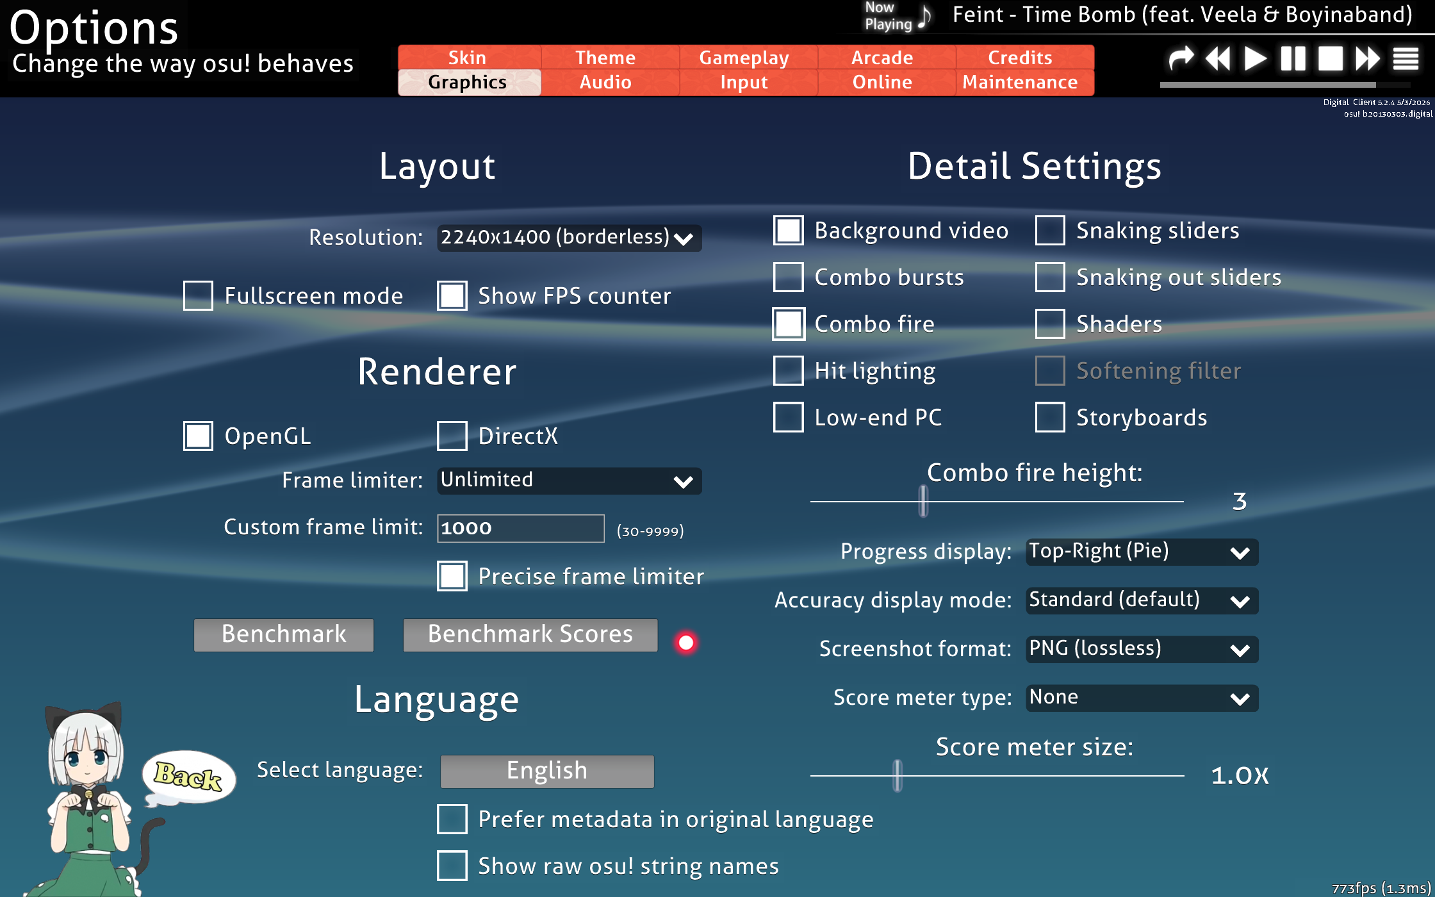Open the Resolution dropdown
Viewport: 1435px width, 897px height.
(x=570, y=238)
